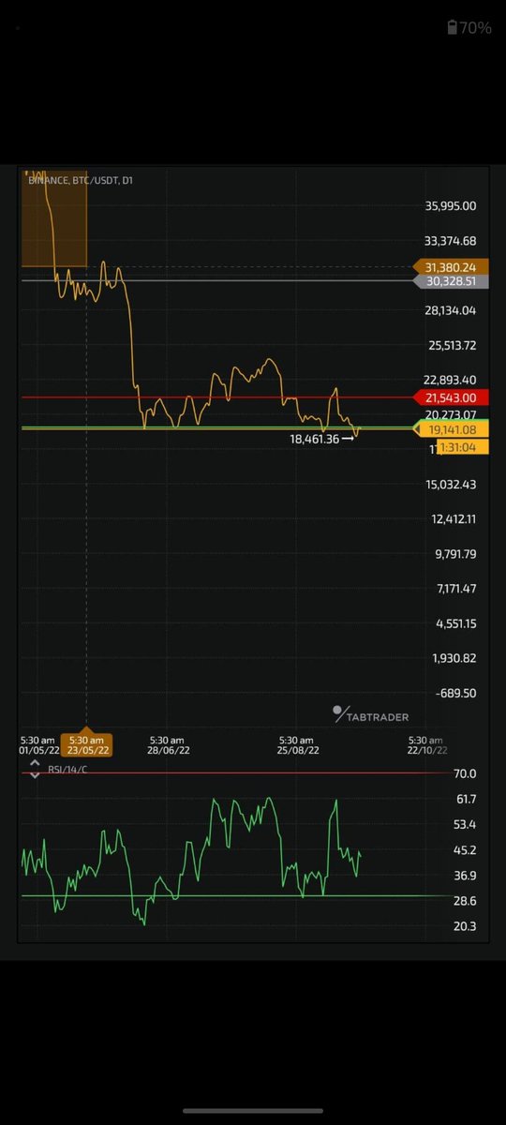The image size is (506, 1125).
Task: Tap the 9,791.79 price scale value
Action: 454,554
